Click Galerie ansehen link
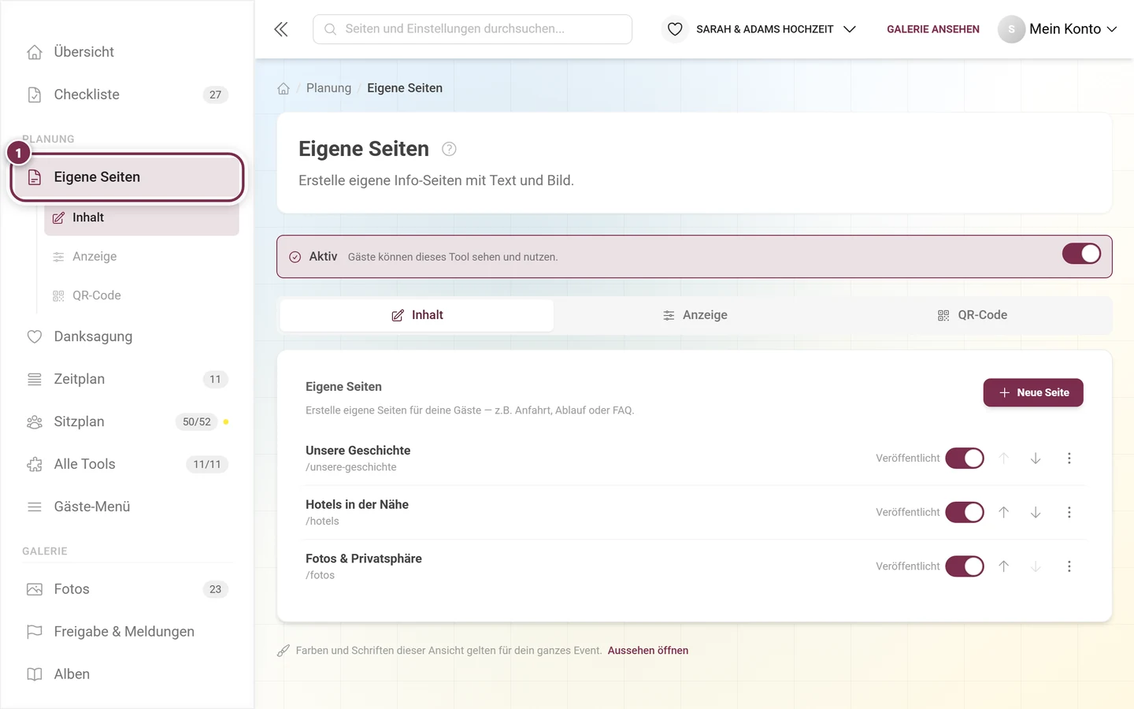Image resolution: width=1134 pixels, height=709 pixels. coord(933,29)
